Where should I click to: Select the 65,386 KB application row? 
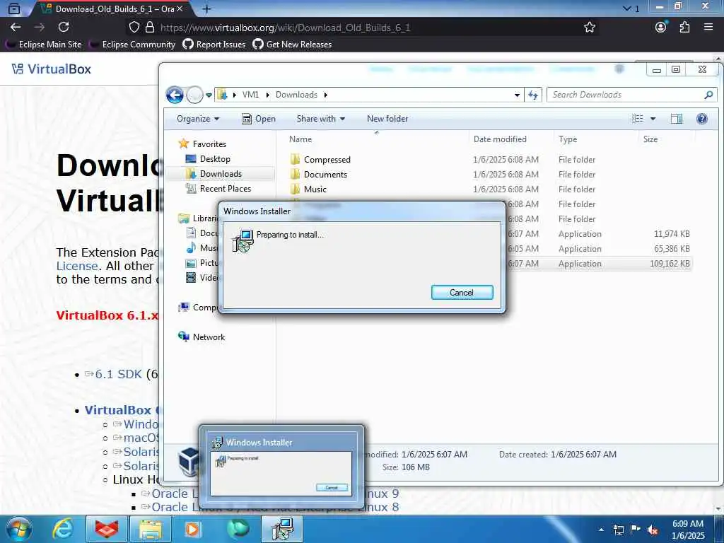(599, 249)
